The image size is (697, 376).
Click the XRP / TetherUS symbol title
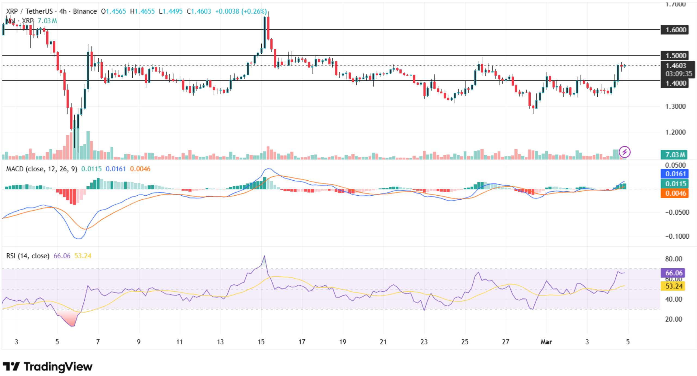pyautogui.click(x=29, y=11)
